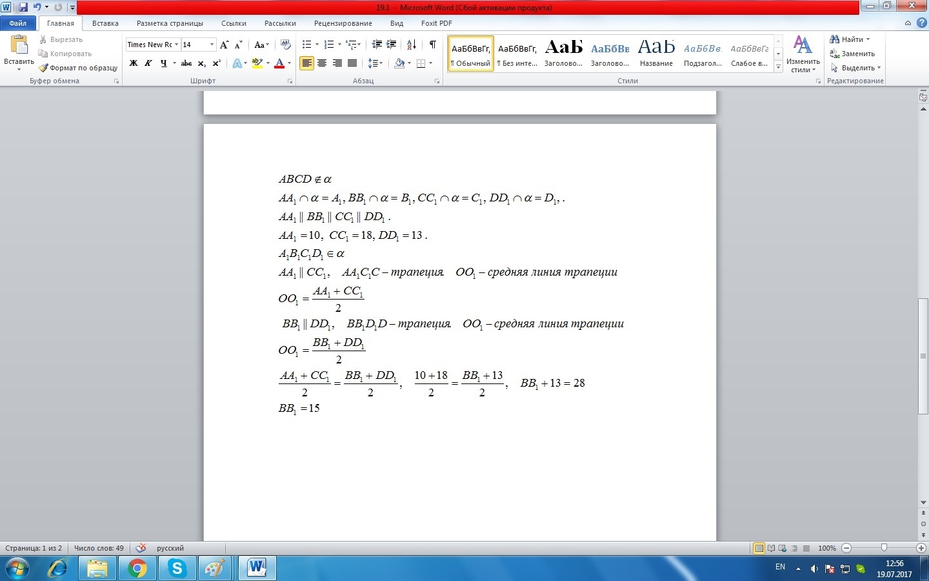Expand the numbering list dropdown

pos(339,45)
